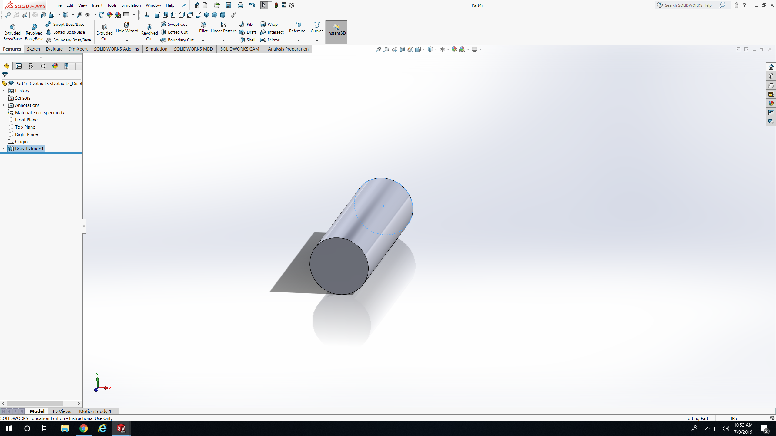This screenshot has width=776, height=436.
Task: Click the Extruded Boss/Base tool
Action: coord(12,32)
